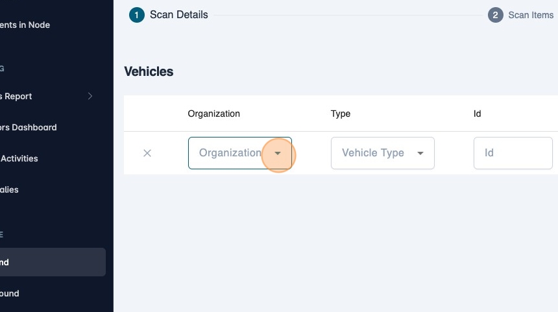558x312 pixels.
Task: Focus the Id input field
Action: point(513,153)
